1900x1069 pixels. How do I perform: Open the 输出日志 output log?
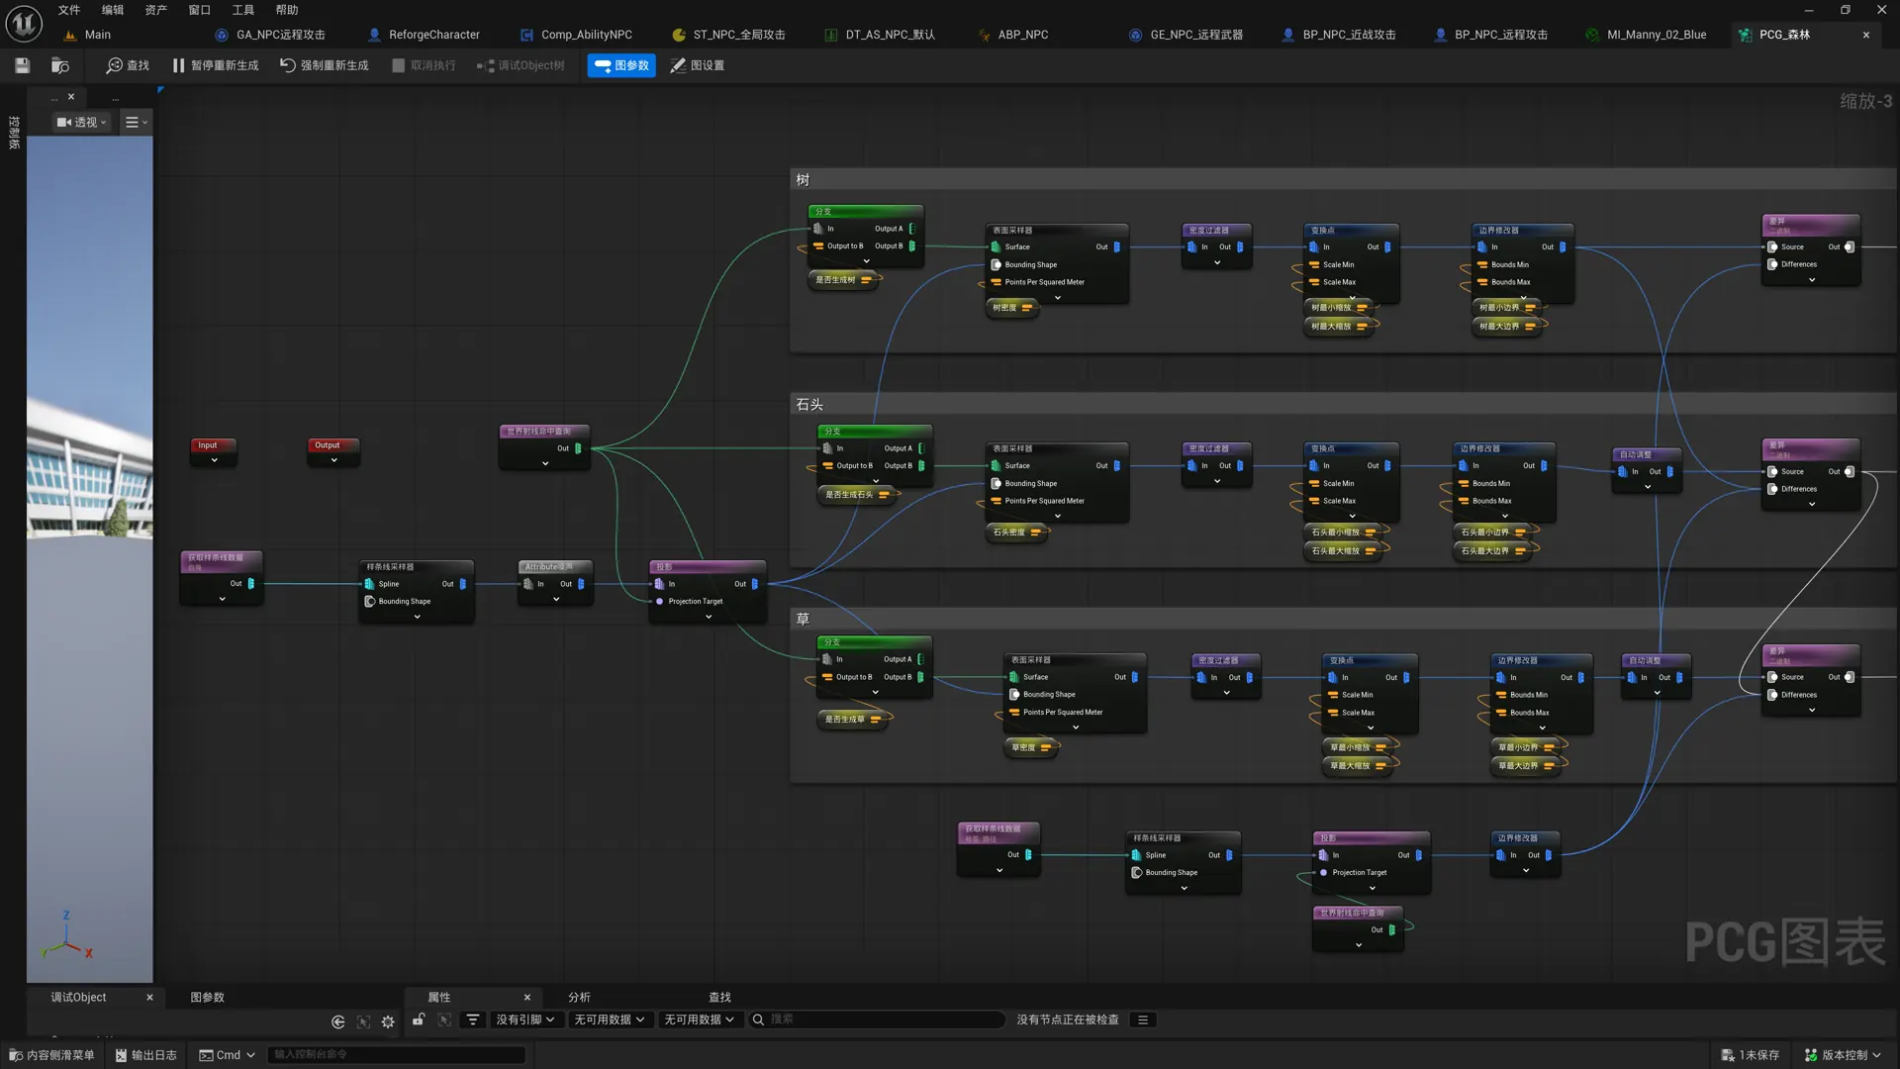click(x=145, y=1055)
